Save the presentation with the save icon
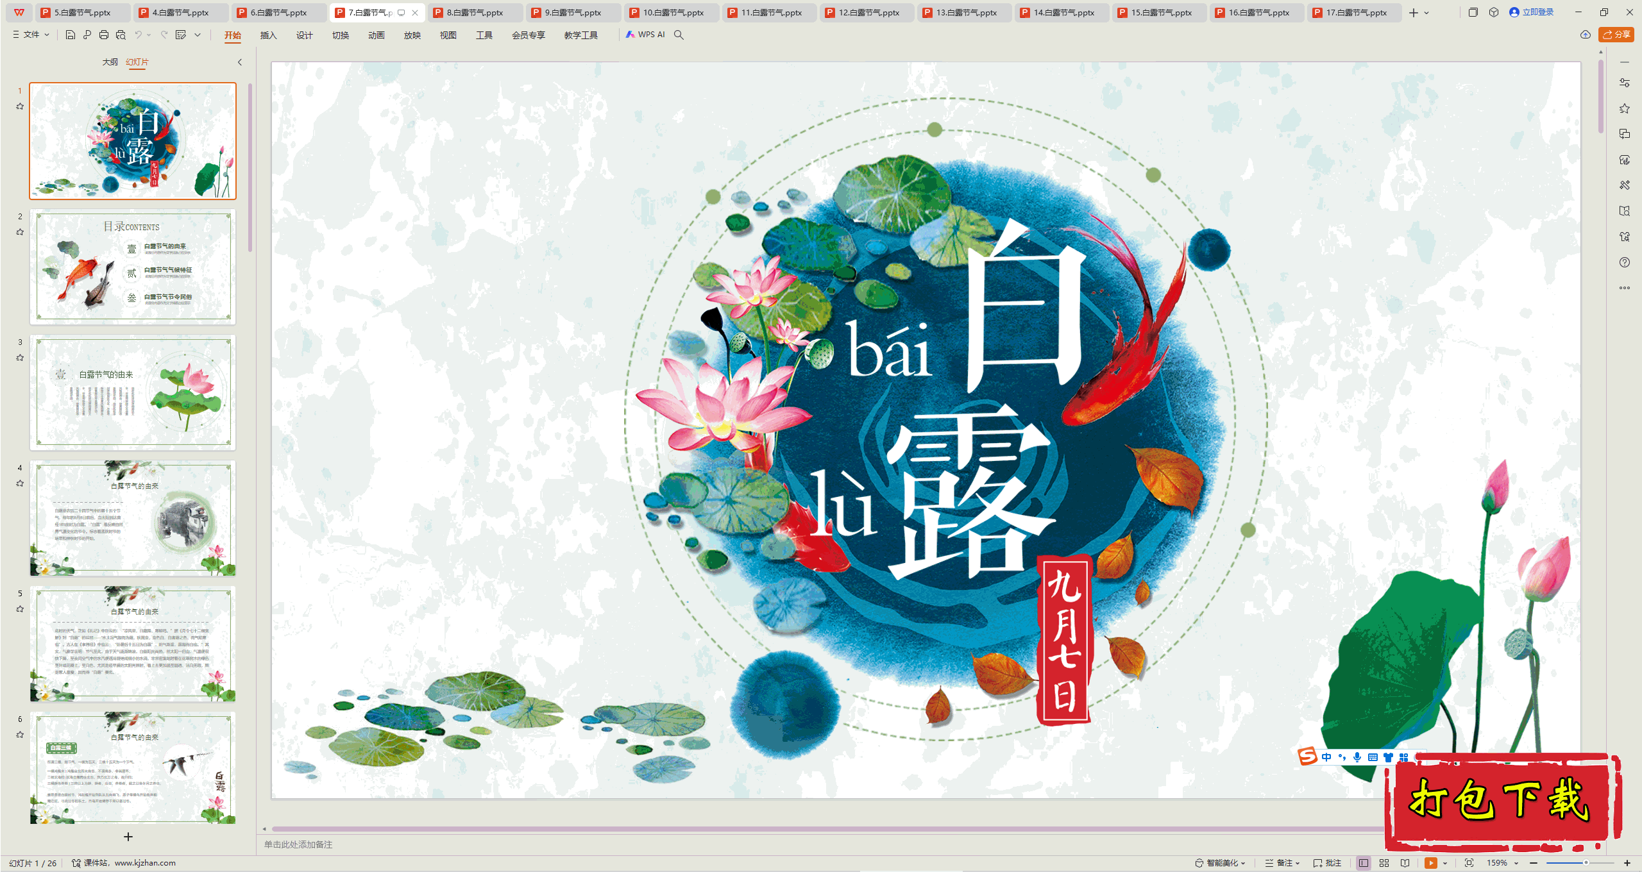 coord(71,35)
